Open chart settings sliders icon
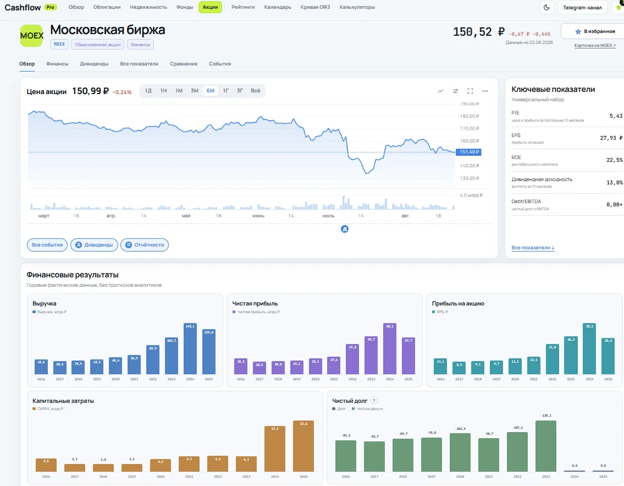Viewport: 624px width, 486px height. [455, 91]
